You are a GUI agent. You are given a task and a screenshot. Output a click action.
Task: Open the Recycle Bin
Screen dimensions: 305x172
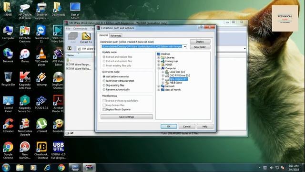[8, 79]
